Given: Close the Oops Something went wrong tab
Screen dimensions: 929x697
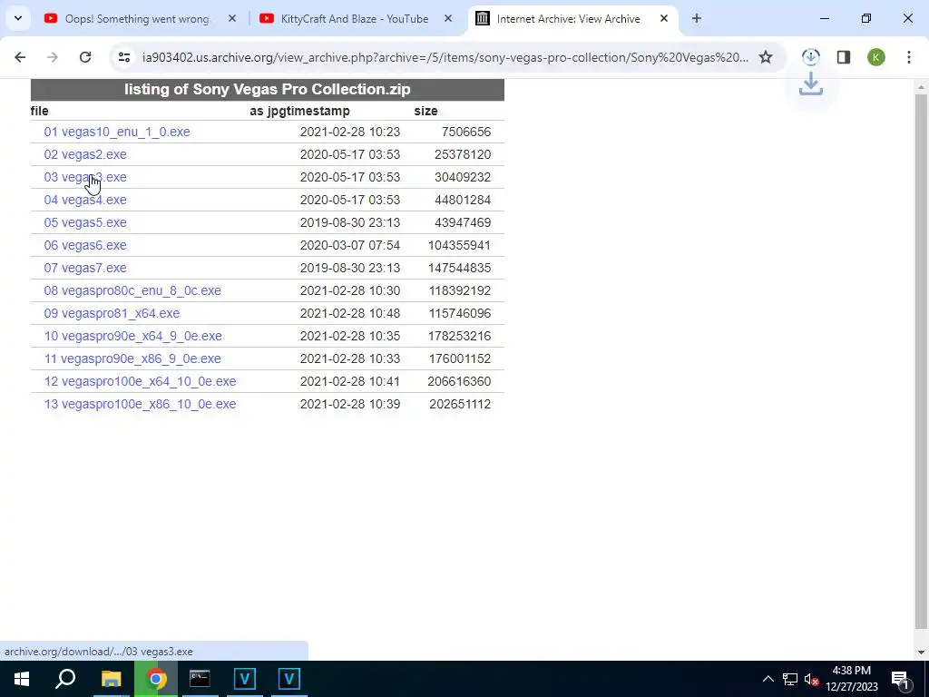Looking at the screenshot, I should 232,19.
